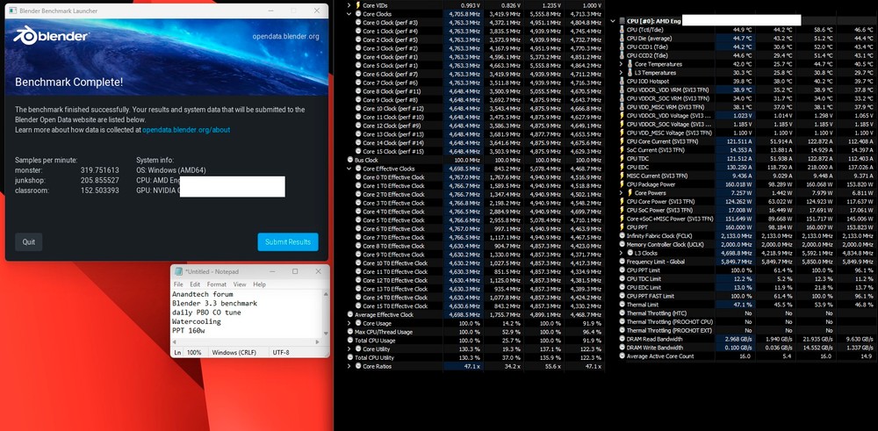The width and height of the screenshot is (878, 431).
Task: Click the thermometer icon beside CPU IOD Hotspot
Action: tap(623, 81)
